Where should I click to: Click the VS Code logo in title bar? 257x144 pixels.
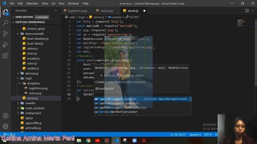4,3
